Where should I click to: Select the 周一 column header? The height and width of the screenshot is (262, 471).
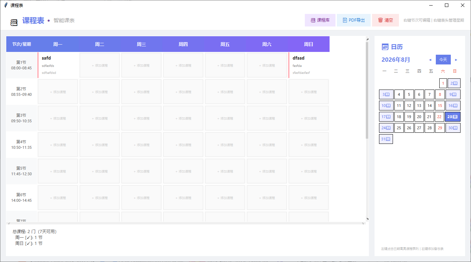tap(58, 44)
